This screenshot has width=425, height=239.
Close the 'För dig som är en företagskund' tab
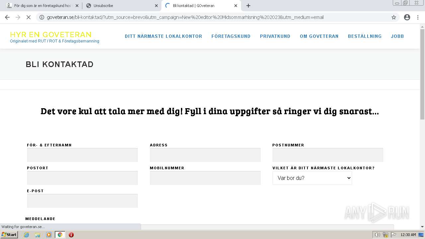(x=77, y=6)
